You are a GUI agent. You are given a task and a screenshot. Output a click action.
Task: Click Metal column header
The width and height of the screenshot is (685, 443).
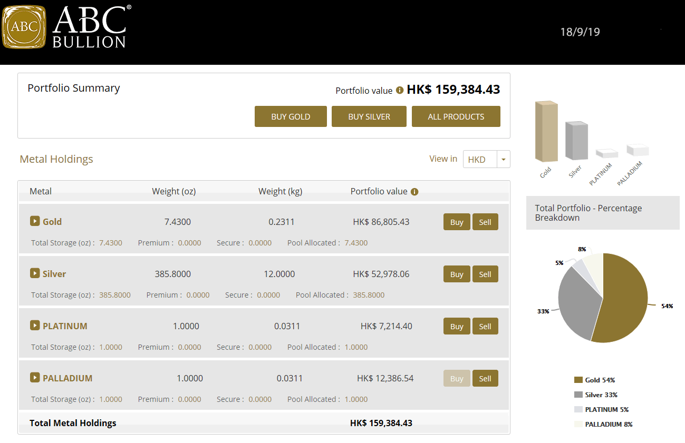click(x=41, y=191)
